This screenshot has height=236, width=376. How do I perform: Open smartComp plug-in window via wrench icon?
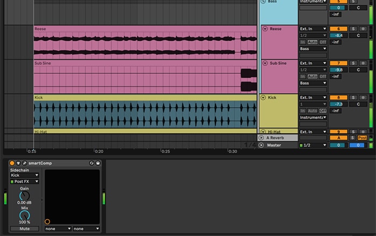[25, 163]
